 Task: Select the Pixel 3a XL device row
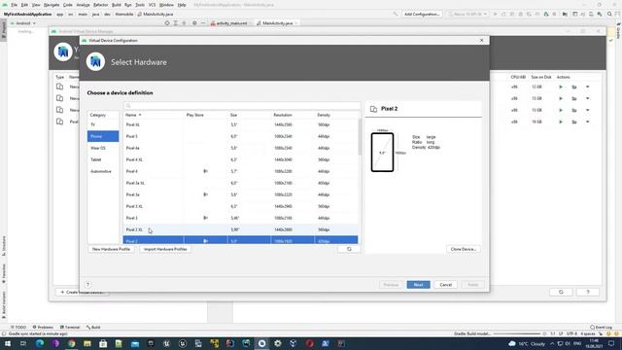[240, 183]
